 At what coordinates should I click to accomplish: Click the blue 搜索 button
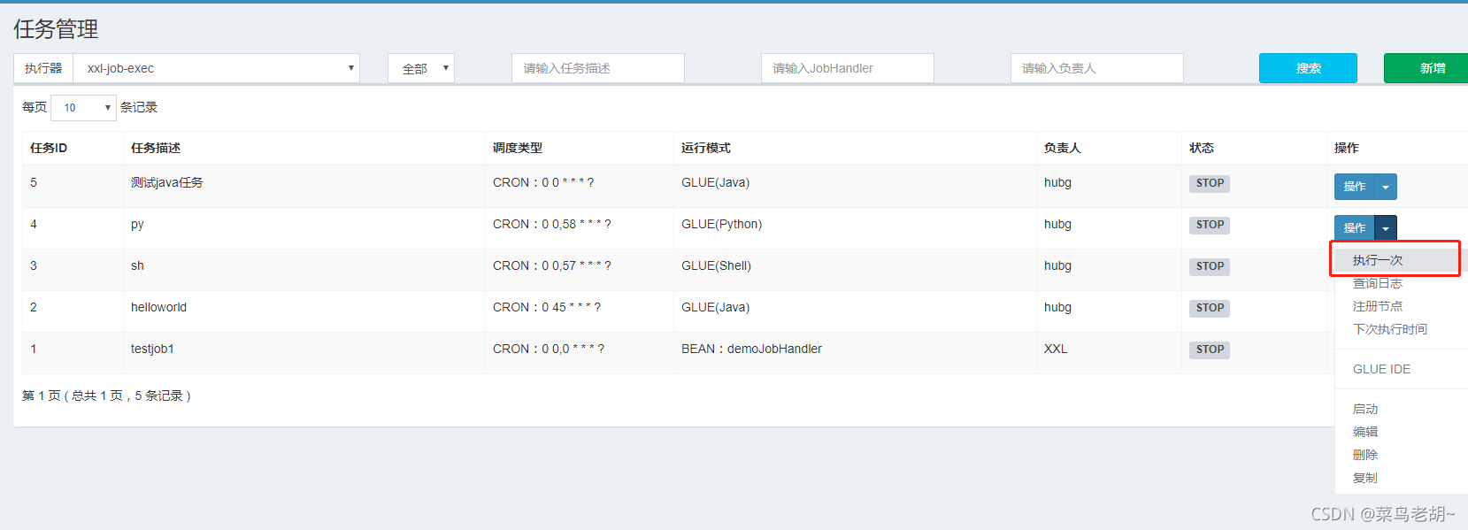pos(1308,68)
